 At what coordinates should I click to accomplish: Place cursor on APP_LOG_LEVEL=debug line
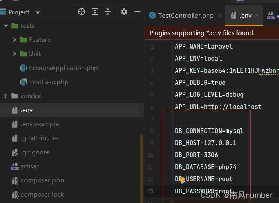pos(209,94)
